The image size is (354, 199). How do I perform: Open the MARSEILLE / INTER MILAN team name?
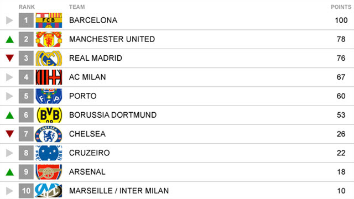coord(119,191)
